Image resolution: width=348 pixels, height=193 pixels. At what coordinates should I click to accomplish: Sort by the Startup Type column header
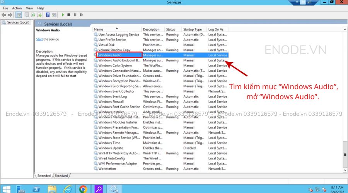(x=193, y=29)
